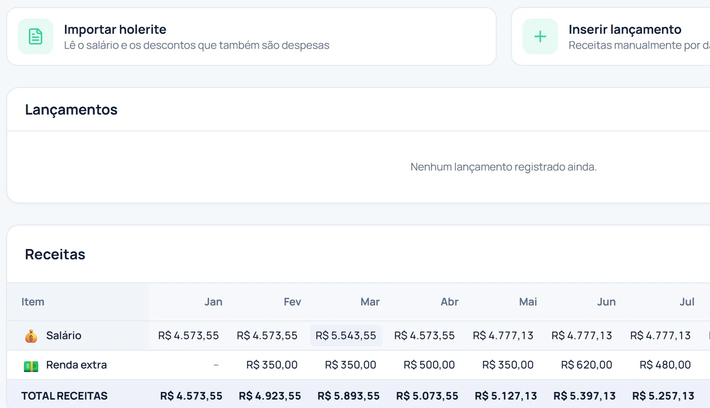Click the Mai column header
Viewport: 710px width, 408px height.
528,302
